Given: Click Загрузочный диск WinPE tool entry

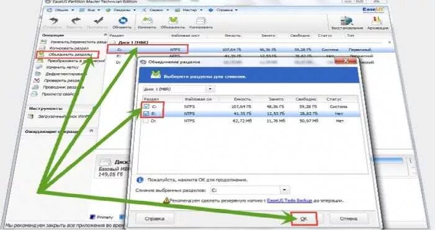Looking at the screenshot, I should tap(63, 116).
